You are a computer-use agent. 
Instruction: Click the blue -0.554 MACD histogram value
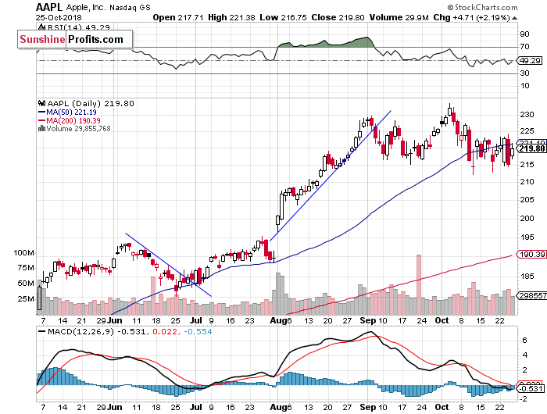pos(198,331)
